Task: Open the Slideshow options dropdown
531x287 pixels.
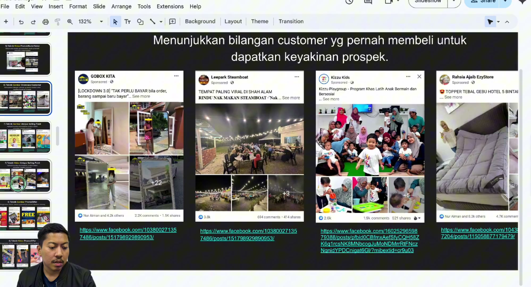Action: pyautogui.click(x=454, y=2)
